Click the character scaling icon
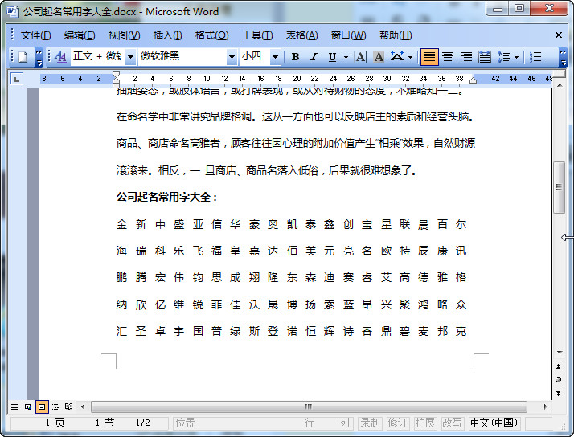Viewport: 574px width, 437px height. [x=397, y=57]
